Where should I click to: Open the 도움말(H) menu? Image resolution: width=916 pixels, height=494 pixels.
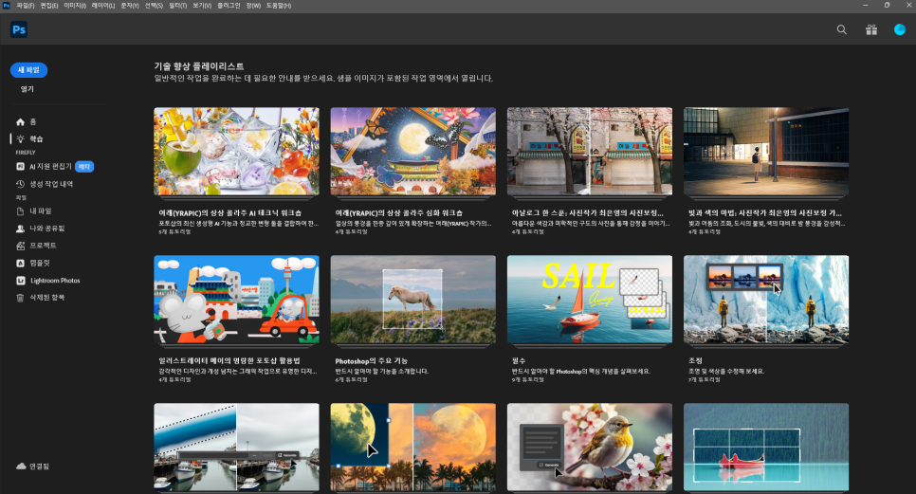click(x=279, y=6)
